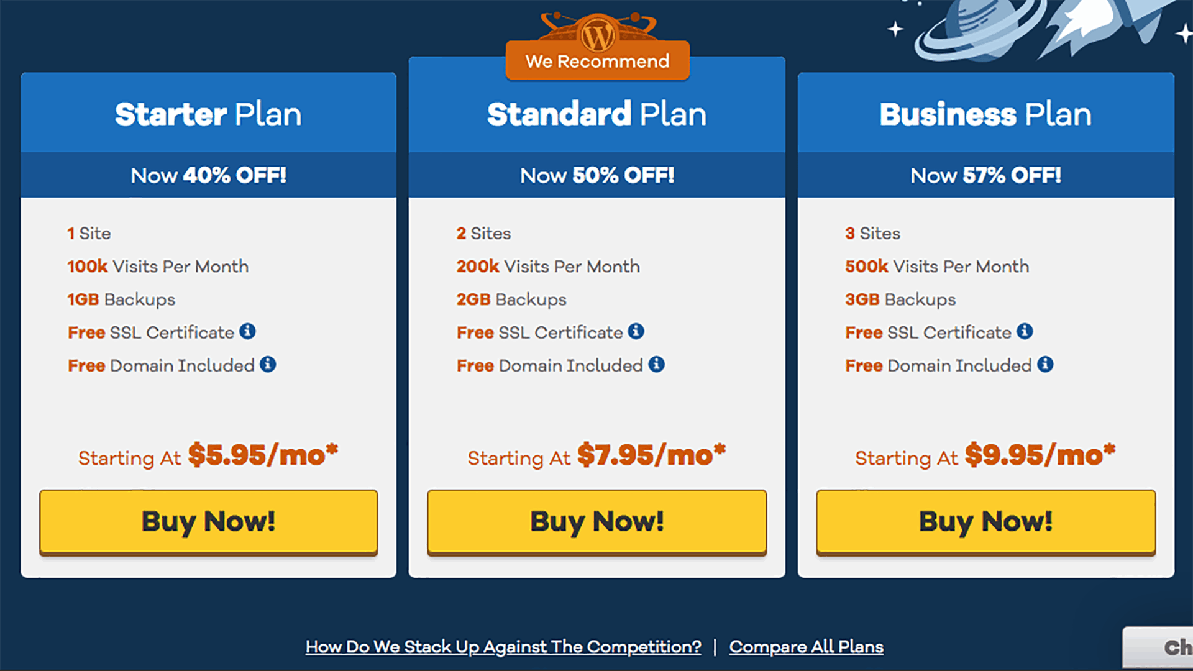
Task: Click the Starter Plan SSL Certificate info icon
Action: pos(247,331)
